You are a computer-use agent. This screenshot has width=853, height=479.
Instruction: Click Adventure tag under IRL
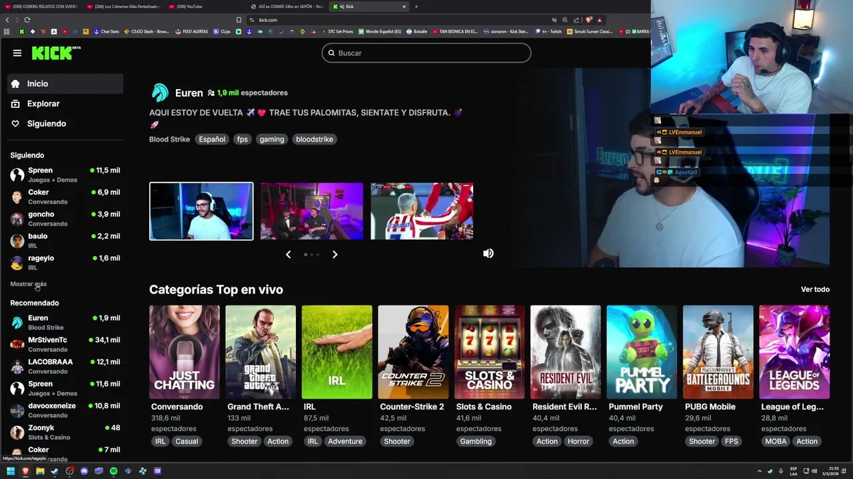point(345,441)
